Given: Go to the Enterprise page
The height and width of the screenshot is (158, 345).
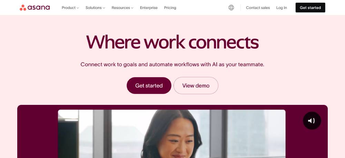Looking at the screenshot, I should pyautogui.click(x=149, y=8).
